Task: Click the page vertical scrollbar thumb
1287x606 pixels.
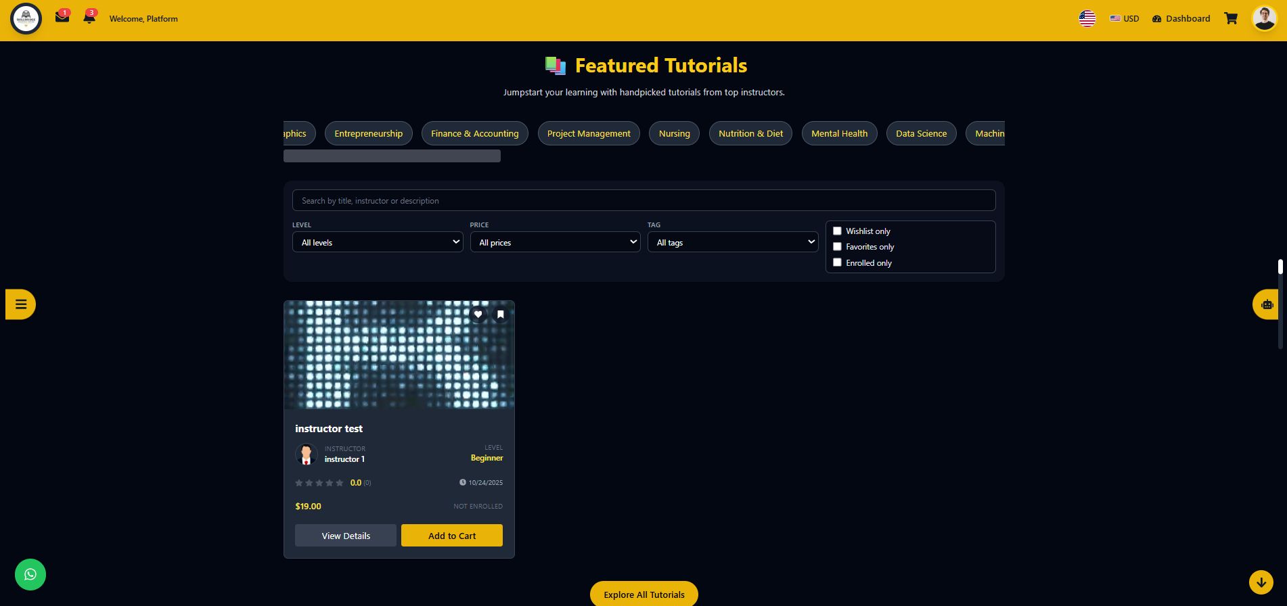Action: [x=1280, y=266]
